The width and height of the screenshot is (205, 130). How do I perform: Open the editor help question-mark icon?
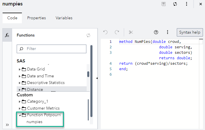coord(156,32)
